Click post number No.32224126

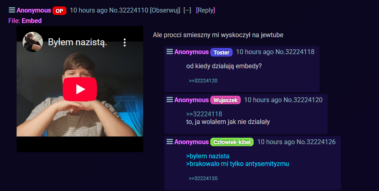click(x=316, y=142)
